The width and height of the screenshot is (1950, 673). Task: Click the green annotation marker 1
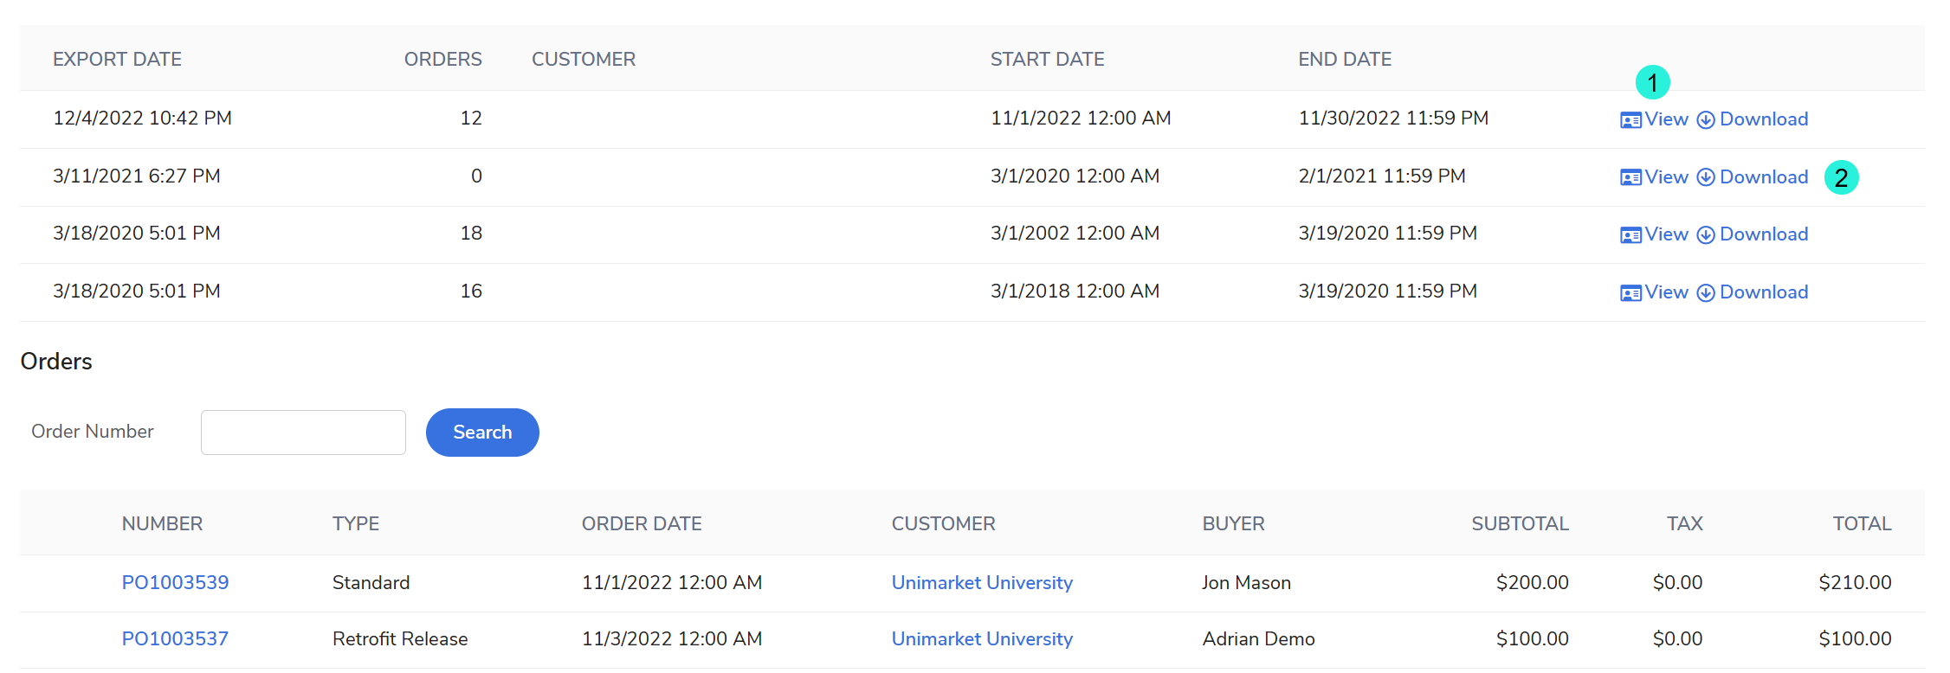pyautogui.click(x=1652, y=83)
